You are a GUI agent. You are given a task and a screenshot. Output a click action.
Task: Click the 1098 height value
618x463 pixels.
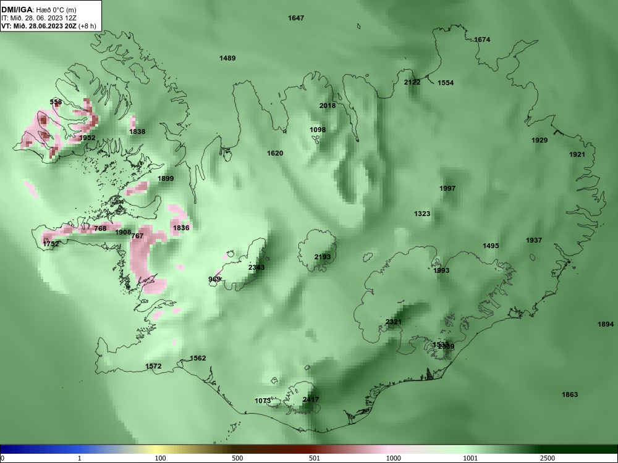tap(318, 130)
